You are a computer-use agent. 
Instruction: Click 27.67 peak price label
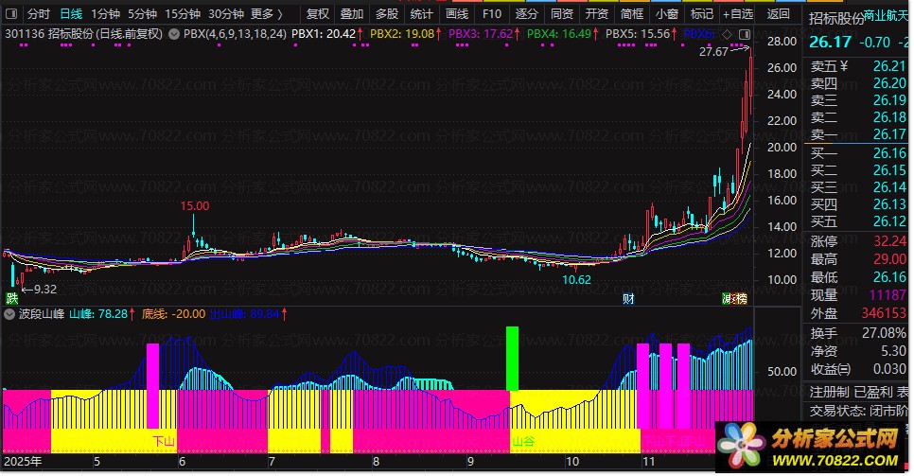714,52
